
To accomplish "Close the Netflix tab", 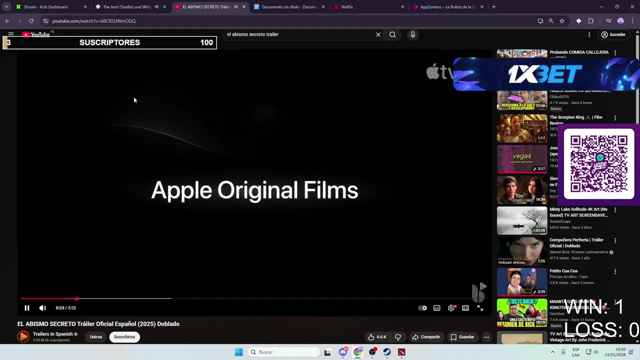I will (x=402, y=7).
